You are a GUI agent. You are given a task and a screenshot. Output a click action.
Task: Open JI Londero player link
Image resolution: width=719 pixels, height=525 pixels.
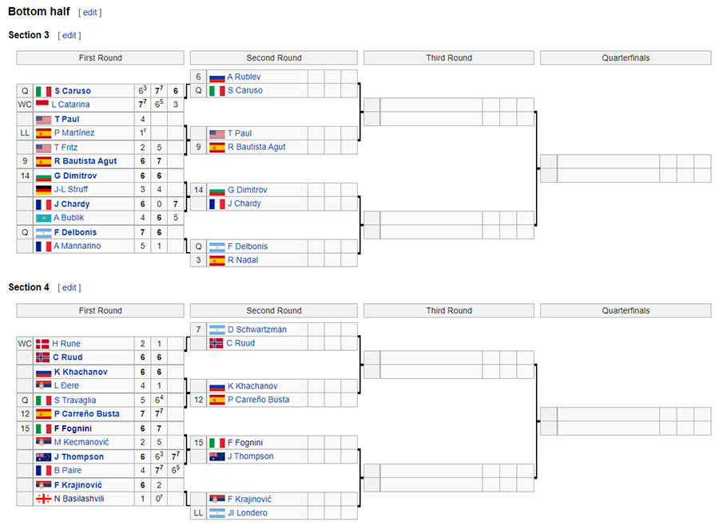click(247, 513)
